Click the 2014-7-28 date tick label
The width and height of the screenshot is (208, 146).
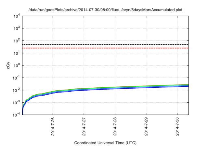click(x=115, y=126)
